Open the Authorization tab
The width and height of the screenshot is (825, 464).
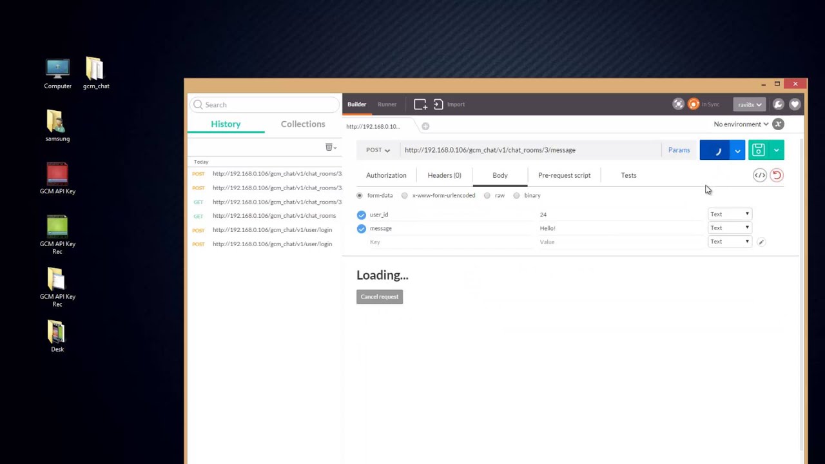pos(386,175)
